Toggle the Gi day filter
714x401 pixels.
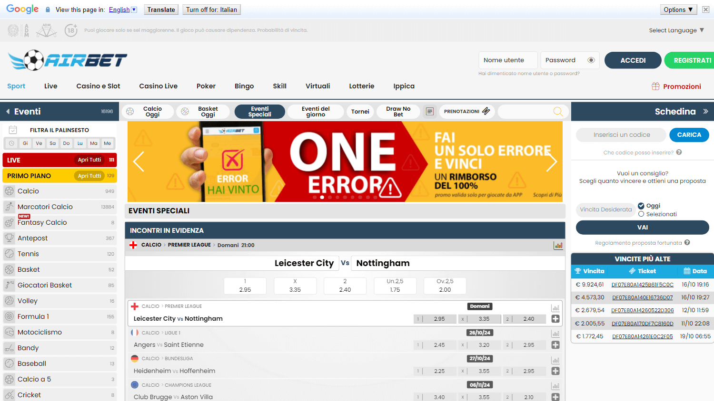pos(25,143)
